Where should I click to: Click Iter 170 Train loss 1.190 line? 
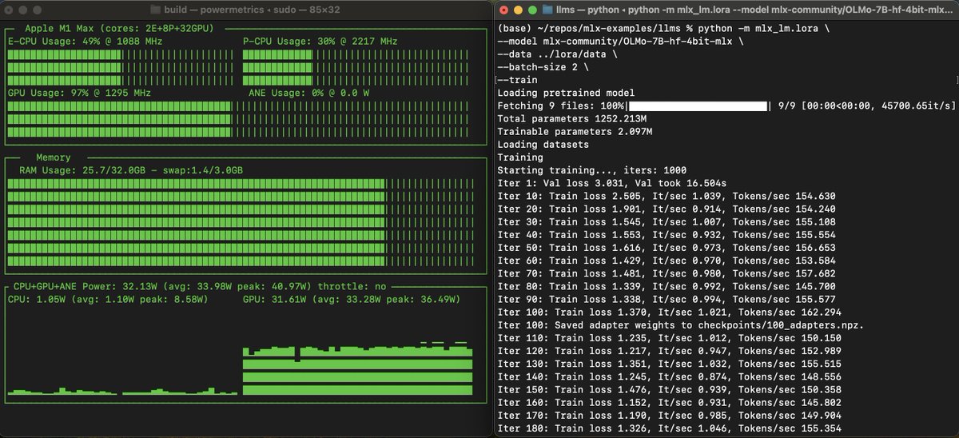(669, 416)
